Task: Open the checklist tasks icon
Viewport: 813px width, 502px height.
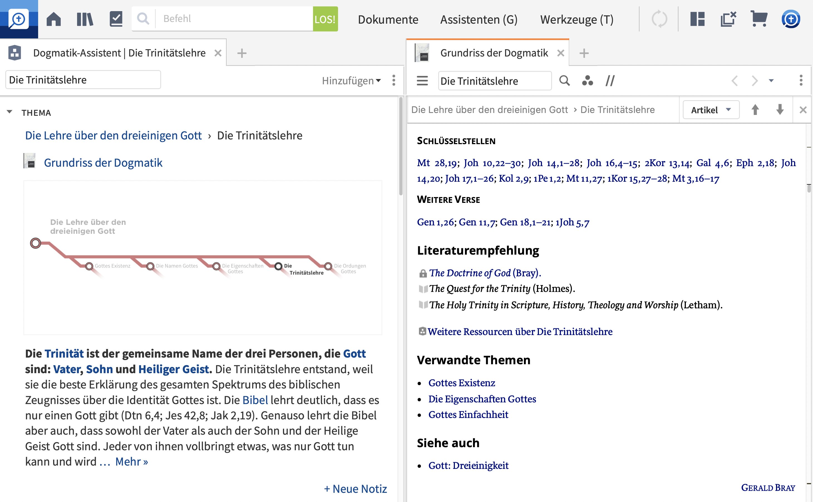Action: point(116,19)
